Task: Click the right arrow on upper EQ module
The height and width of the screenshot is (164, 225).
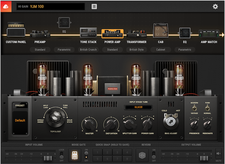Action: (x=71, y=23)
